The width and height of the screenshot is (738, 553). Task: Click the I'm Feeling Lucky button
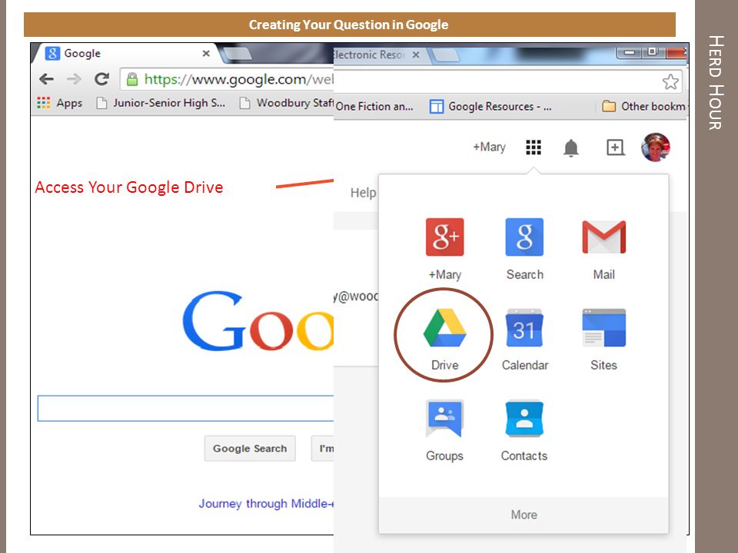click(323, 449)
